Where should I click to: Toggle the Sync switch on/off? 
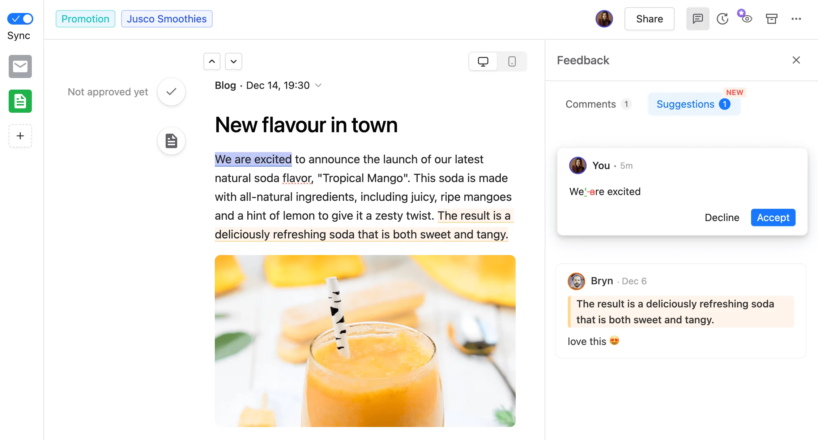[x=21, y=18]
